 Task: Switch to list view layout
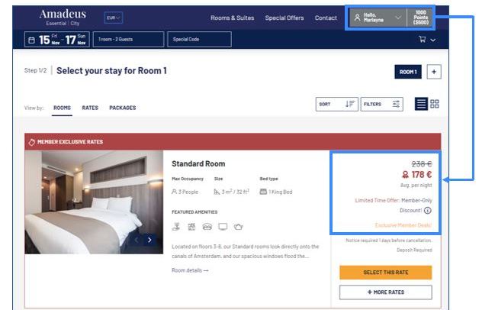[421, 104]
